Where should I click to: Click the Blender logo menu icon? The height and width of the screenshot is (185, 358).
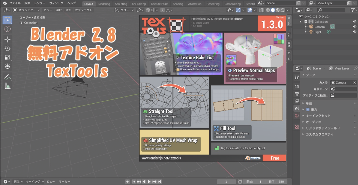point(5,3)
